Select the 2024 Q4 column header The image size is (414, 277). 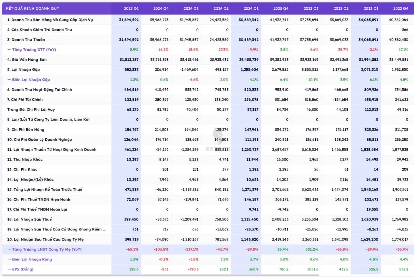pos(161,8)
